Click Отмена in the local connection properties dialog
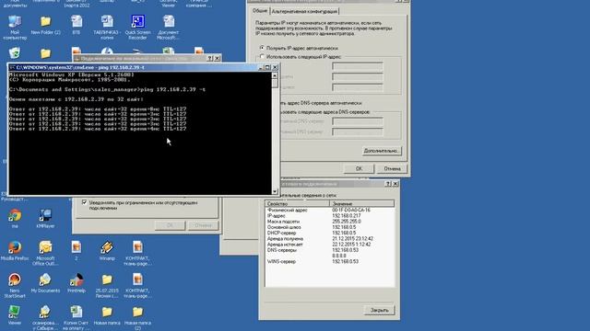590x331 pixels. point(203,225)
